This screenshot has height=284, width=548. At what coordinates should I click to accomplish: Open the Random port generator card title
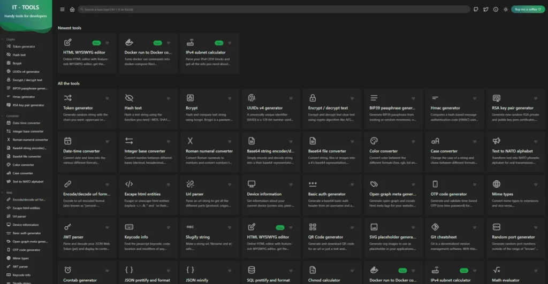tap(513, 237)
